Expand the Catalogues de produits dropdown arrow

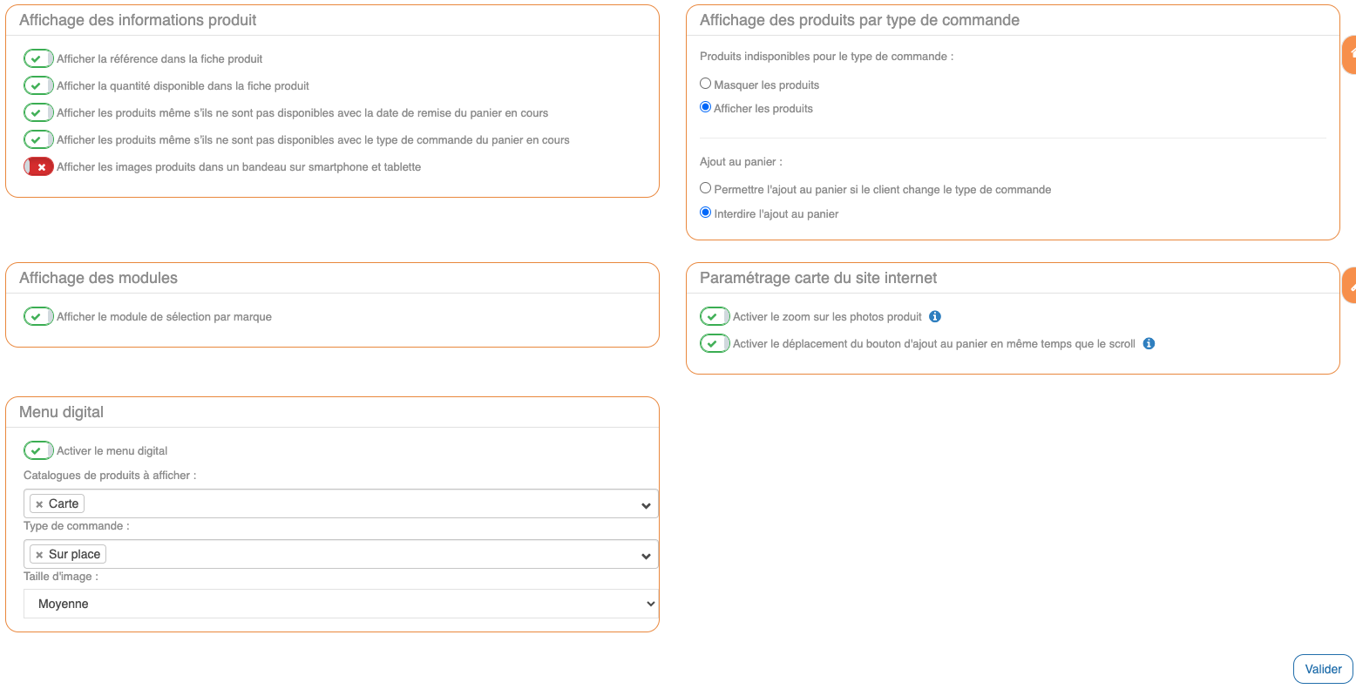(646, 505)
